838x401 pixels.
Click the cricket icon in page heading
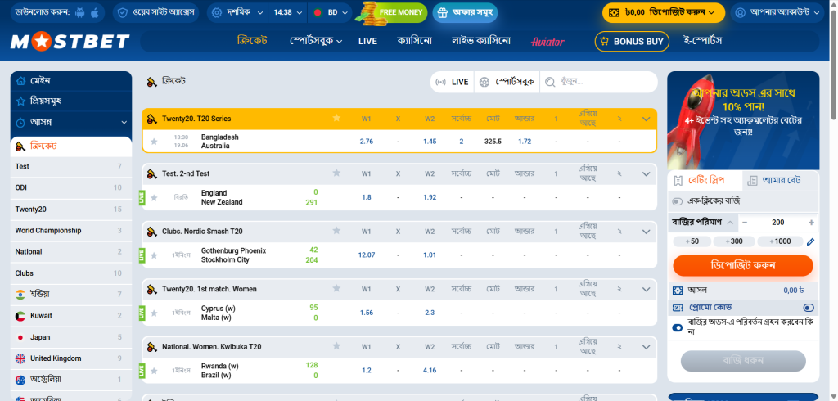151,82
